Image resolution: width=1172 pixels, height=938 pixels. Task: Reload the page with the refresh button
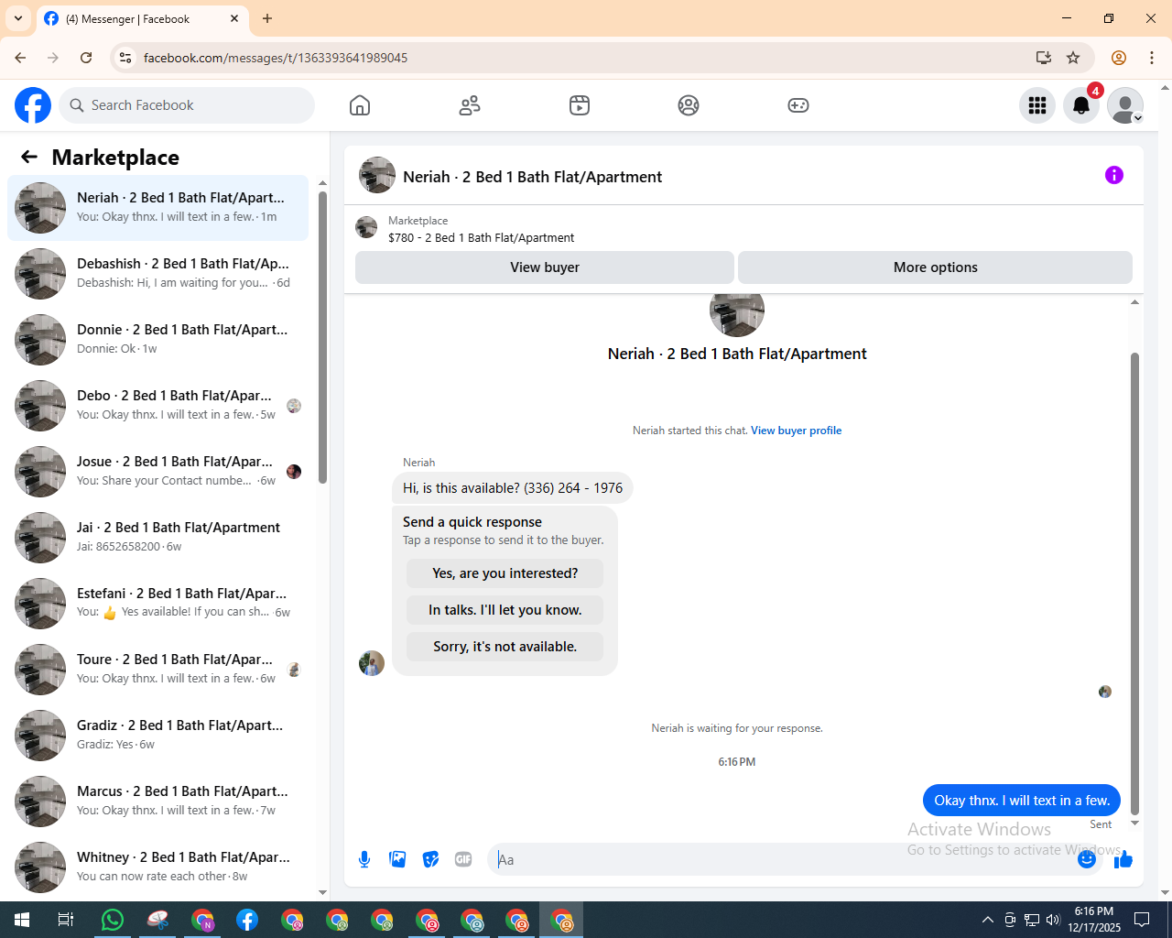coord(86,58)
